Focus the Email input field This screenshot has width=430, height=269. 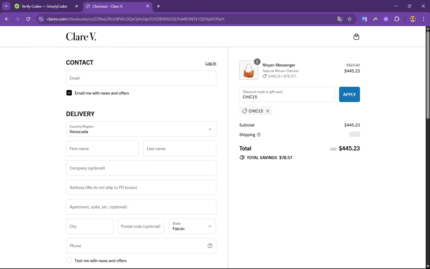click(141, 78)
